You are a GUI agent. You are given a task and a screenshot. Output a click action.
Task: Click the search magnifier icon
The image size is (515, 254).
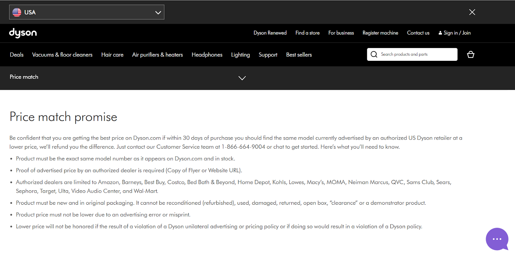[374, 54]
